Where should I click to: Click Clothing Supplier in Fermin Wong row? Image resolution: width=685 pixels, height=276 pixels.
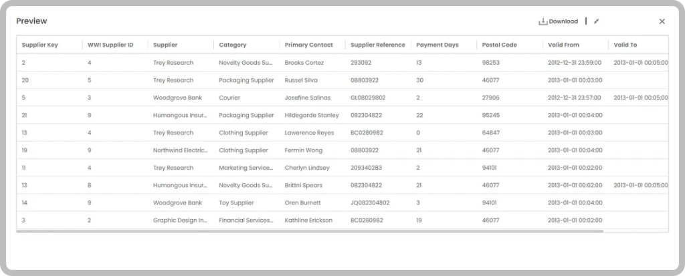(x=243, y=150)
